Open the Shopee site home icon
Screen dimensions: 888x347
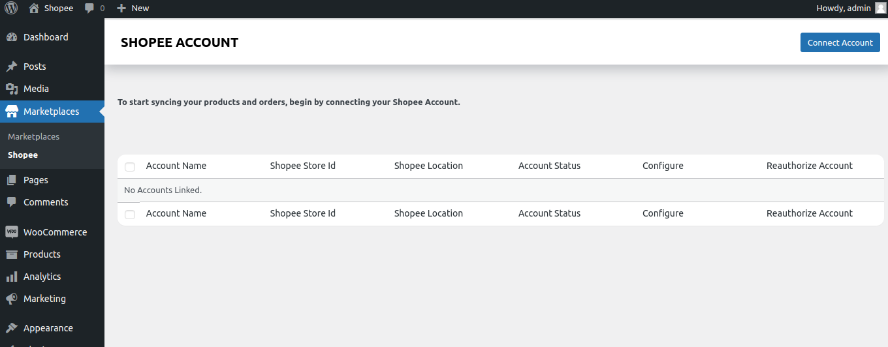point(34,8)
